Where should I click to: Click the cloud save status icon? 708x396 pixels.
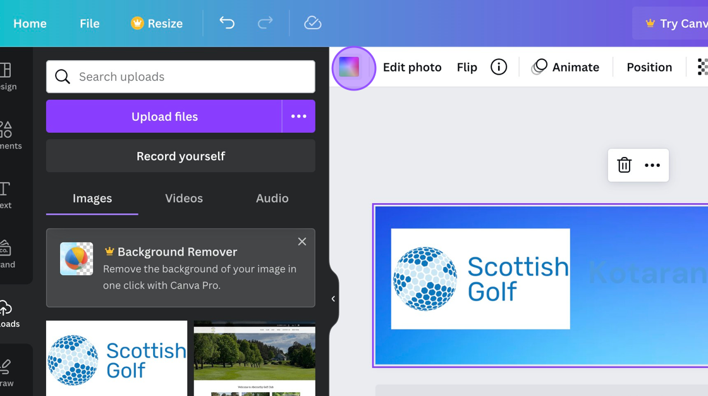pos(312,23)
